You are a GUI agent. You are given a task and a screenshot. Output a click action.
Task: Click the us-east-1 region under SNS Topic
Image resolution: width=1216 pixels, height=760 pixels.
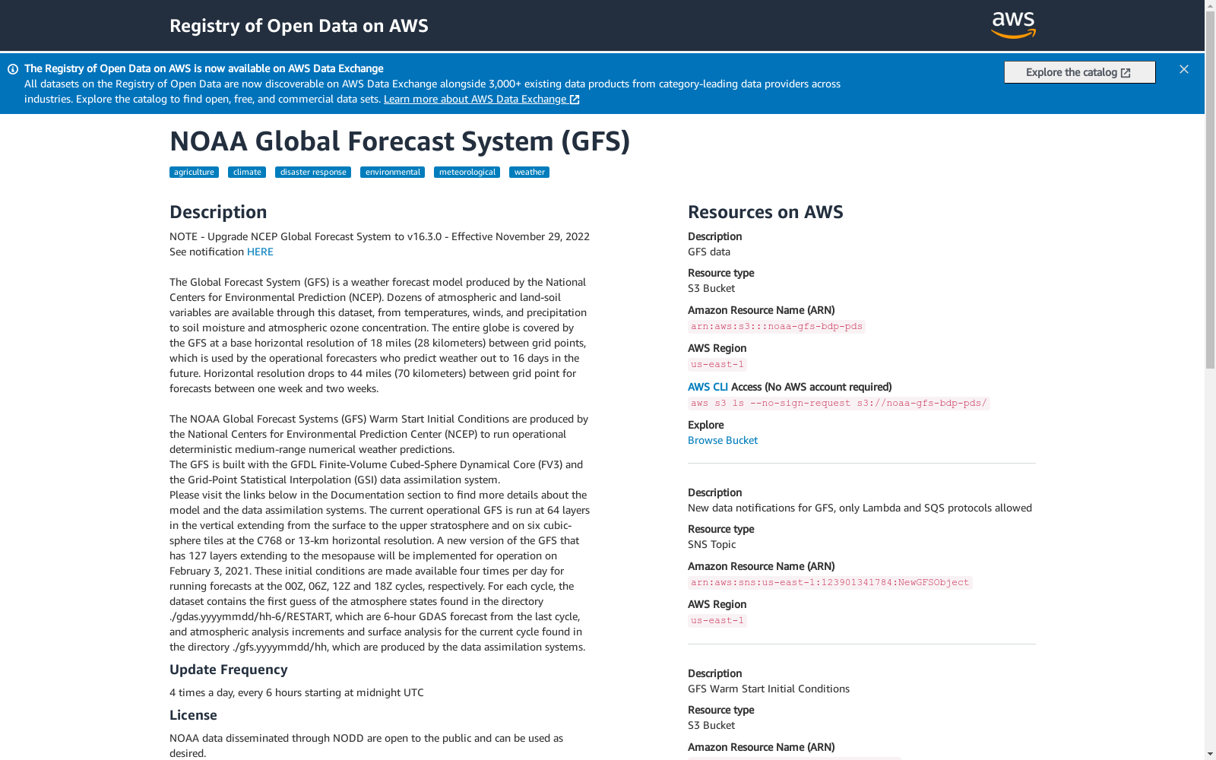pyautogui.click(x=717, y=620)
